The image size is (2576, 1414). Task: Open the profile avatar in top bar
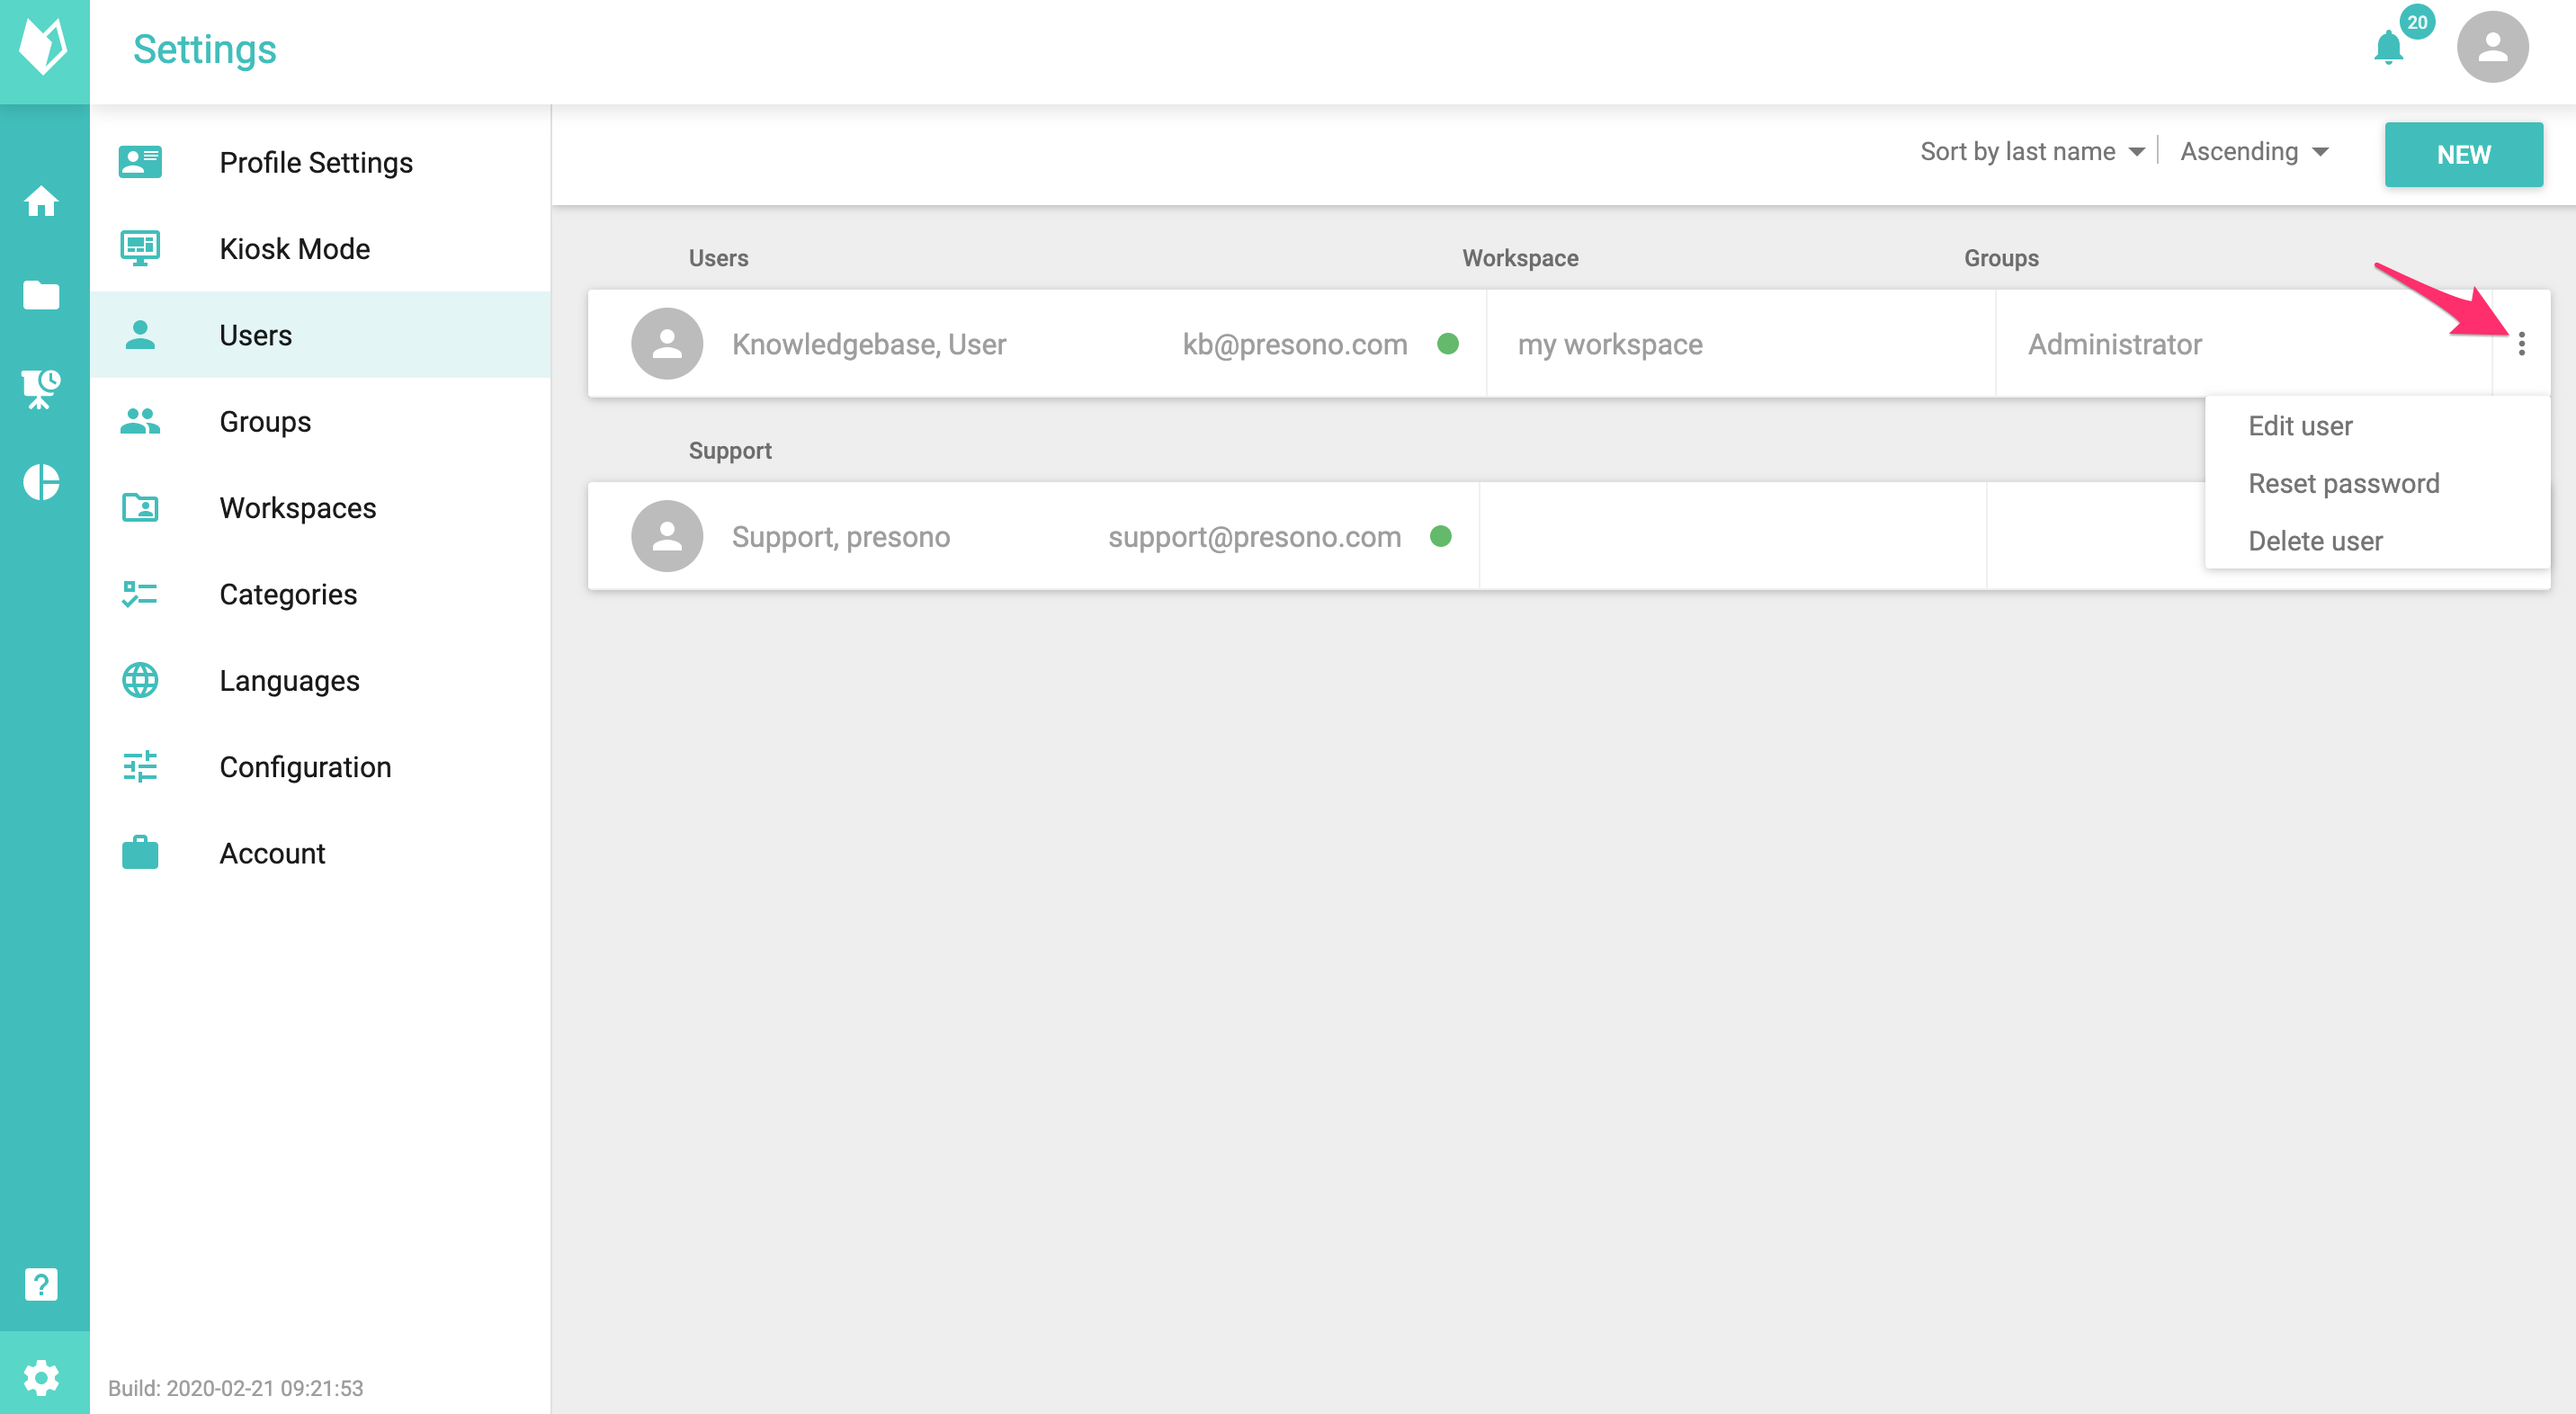[x=2492, y=48]
